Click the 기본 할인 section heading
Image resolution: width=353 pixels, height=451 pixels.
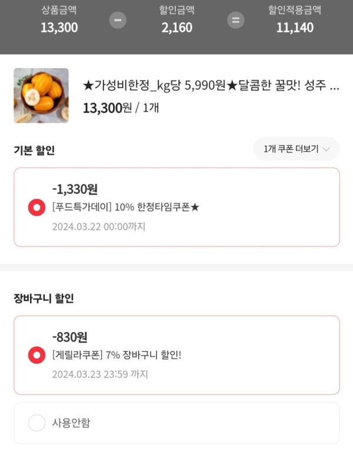coord(34,150)
